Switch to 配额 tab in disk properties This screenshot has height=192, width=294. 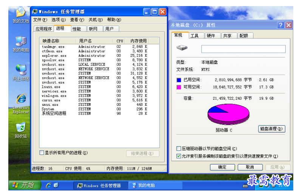[x=246, y=36]
